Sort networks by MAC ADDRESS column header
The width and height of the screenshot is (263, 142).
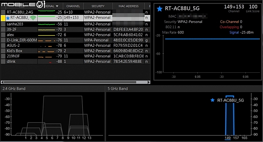(129, 6)
